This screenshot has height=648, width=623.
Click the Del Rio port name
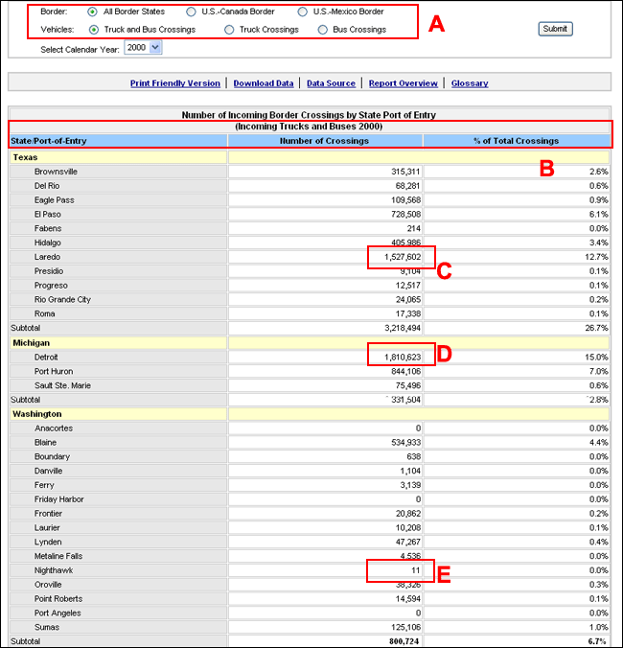click(x=47, y=186)
